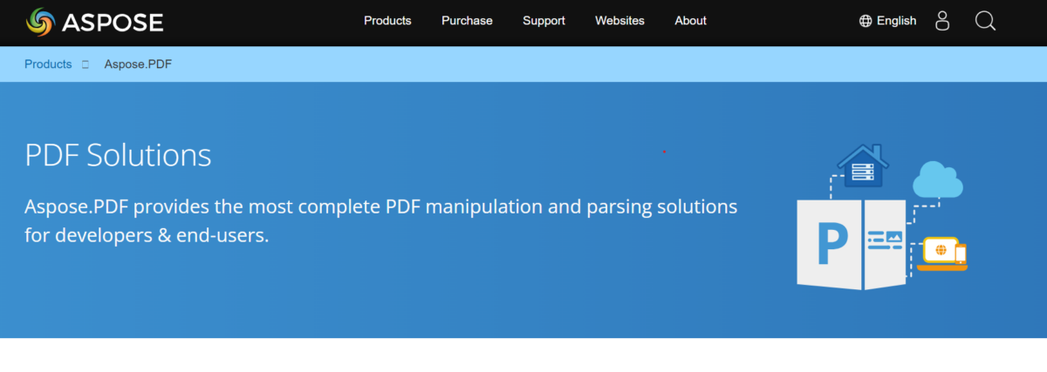Open the search magnifier icon
The width and height of the screenshot is (1047, 372).
(x=985, y=21)
